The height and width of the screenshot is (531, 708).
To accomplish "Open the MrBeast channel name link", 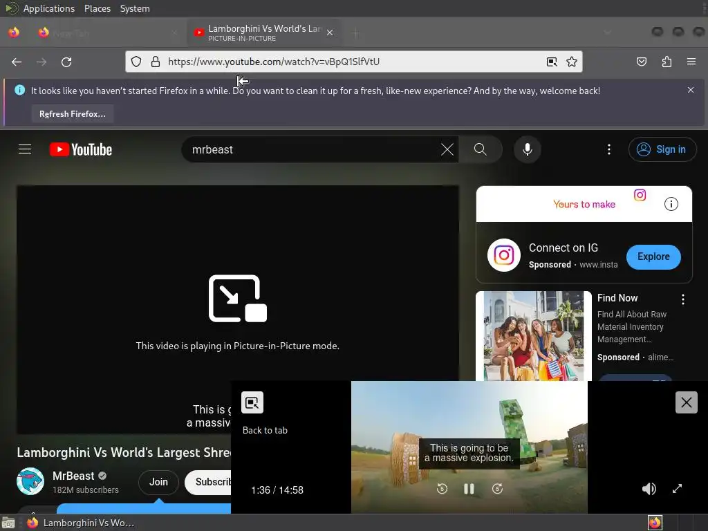I will (x=73, y=476).
